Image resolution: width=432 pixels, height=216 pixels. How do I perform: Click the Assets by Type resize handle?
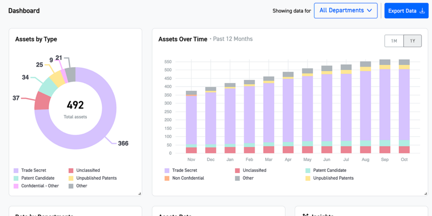139,193
